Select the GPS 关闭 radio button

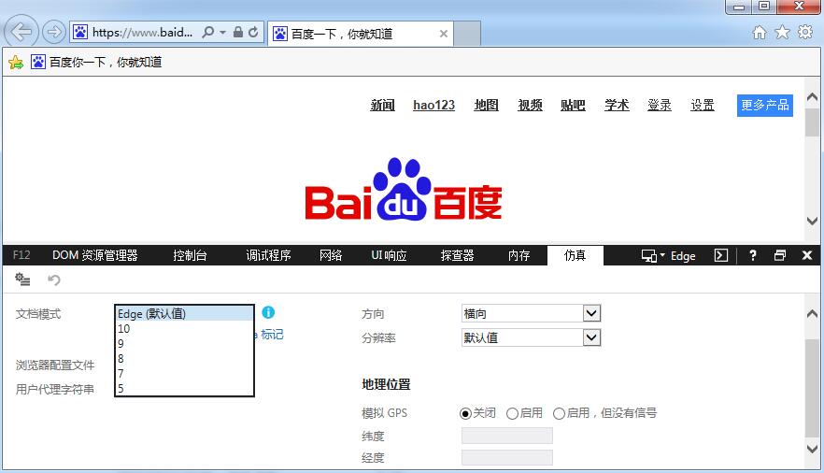click(465, 413)
